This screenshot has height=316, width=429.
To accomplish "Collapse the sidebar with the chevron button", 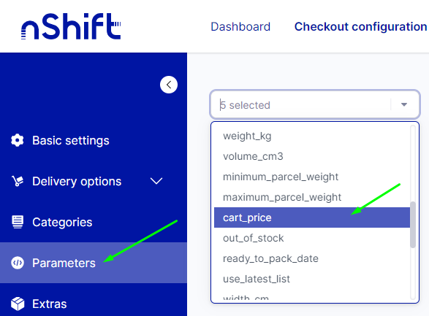I will tap(169, 85).
